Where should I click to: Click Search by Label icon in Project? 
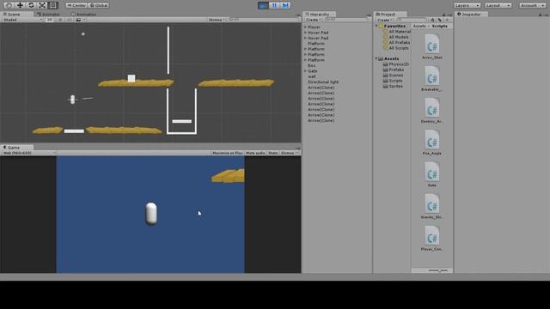[439, 20]
